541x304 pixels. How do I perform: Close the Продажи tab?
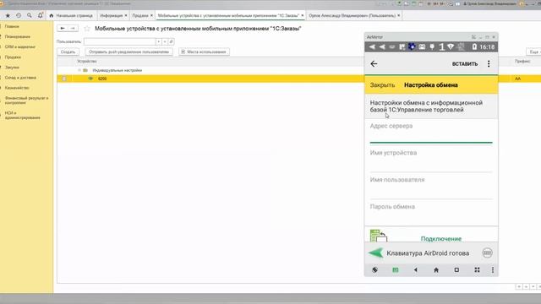click(151, 15)
